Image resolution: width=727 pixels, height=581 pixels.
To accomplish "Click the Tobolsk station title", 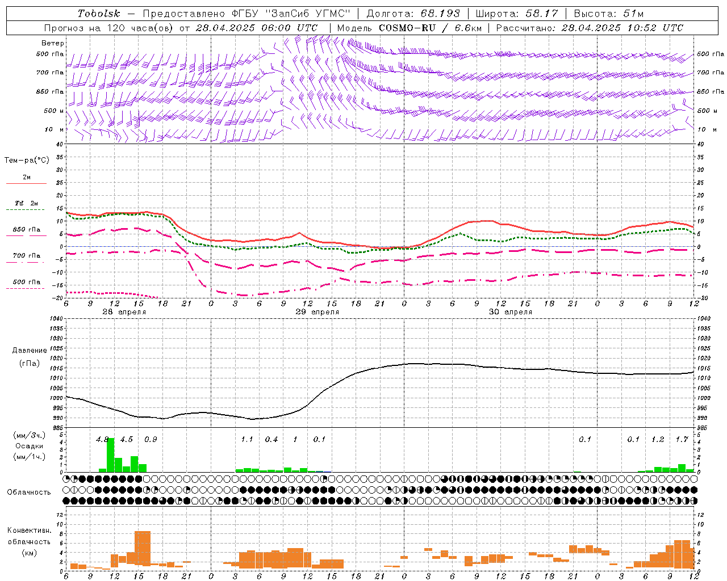I will coord(99,14).
